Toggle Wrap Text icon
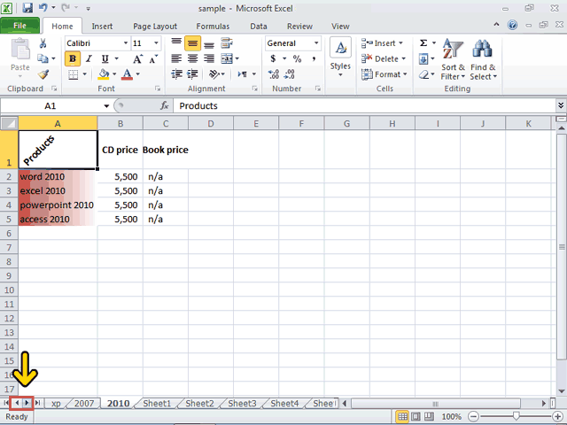Screen dimensions: 567x425 (227, 43)
